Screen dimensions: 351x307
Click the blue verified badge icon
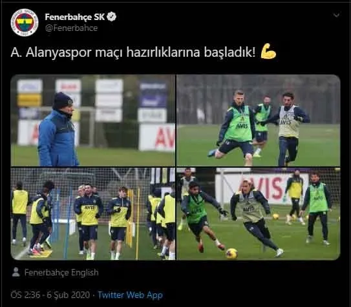point(111,17)
